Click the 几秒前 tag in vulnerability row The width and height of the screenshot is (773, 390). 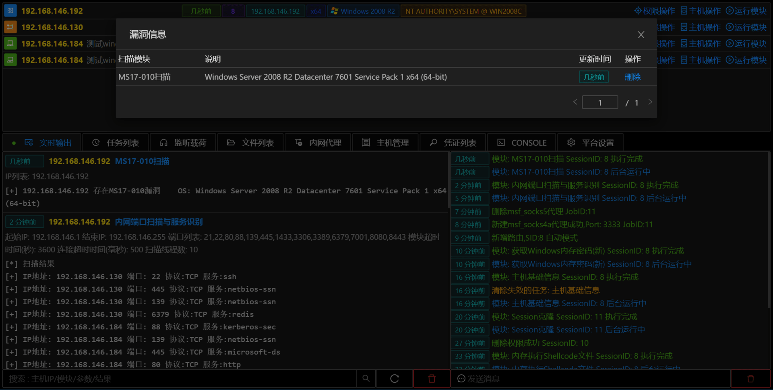pos(594,77)
